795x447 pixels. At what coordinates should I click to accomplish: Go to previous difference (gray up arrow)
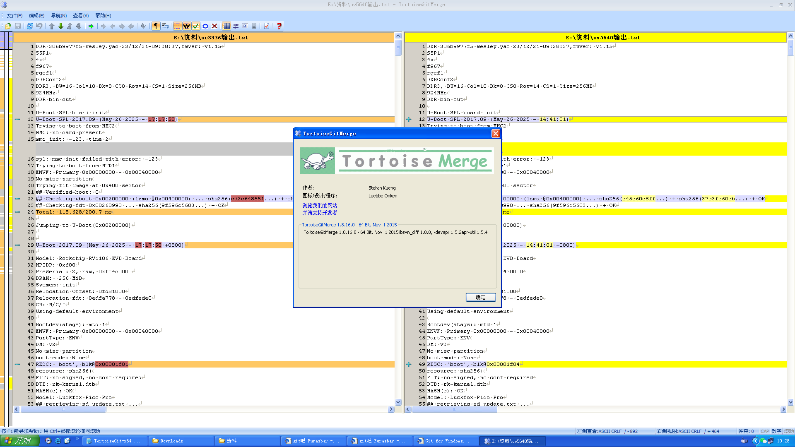(x=52, y=26)
